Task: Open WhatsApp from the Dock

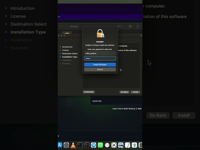Action: 100,145
